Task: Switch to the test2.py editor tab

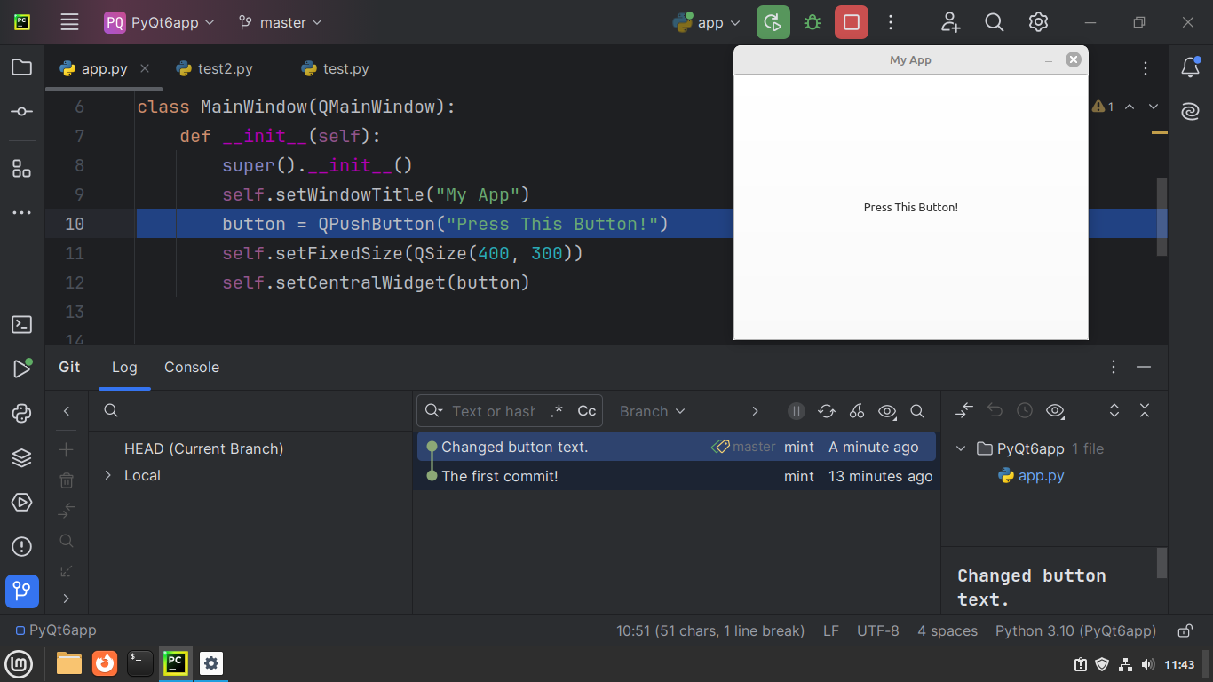Action: coord(214,68)
